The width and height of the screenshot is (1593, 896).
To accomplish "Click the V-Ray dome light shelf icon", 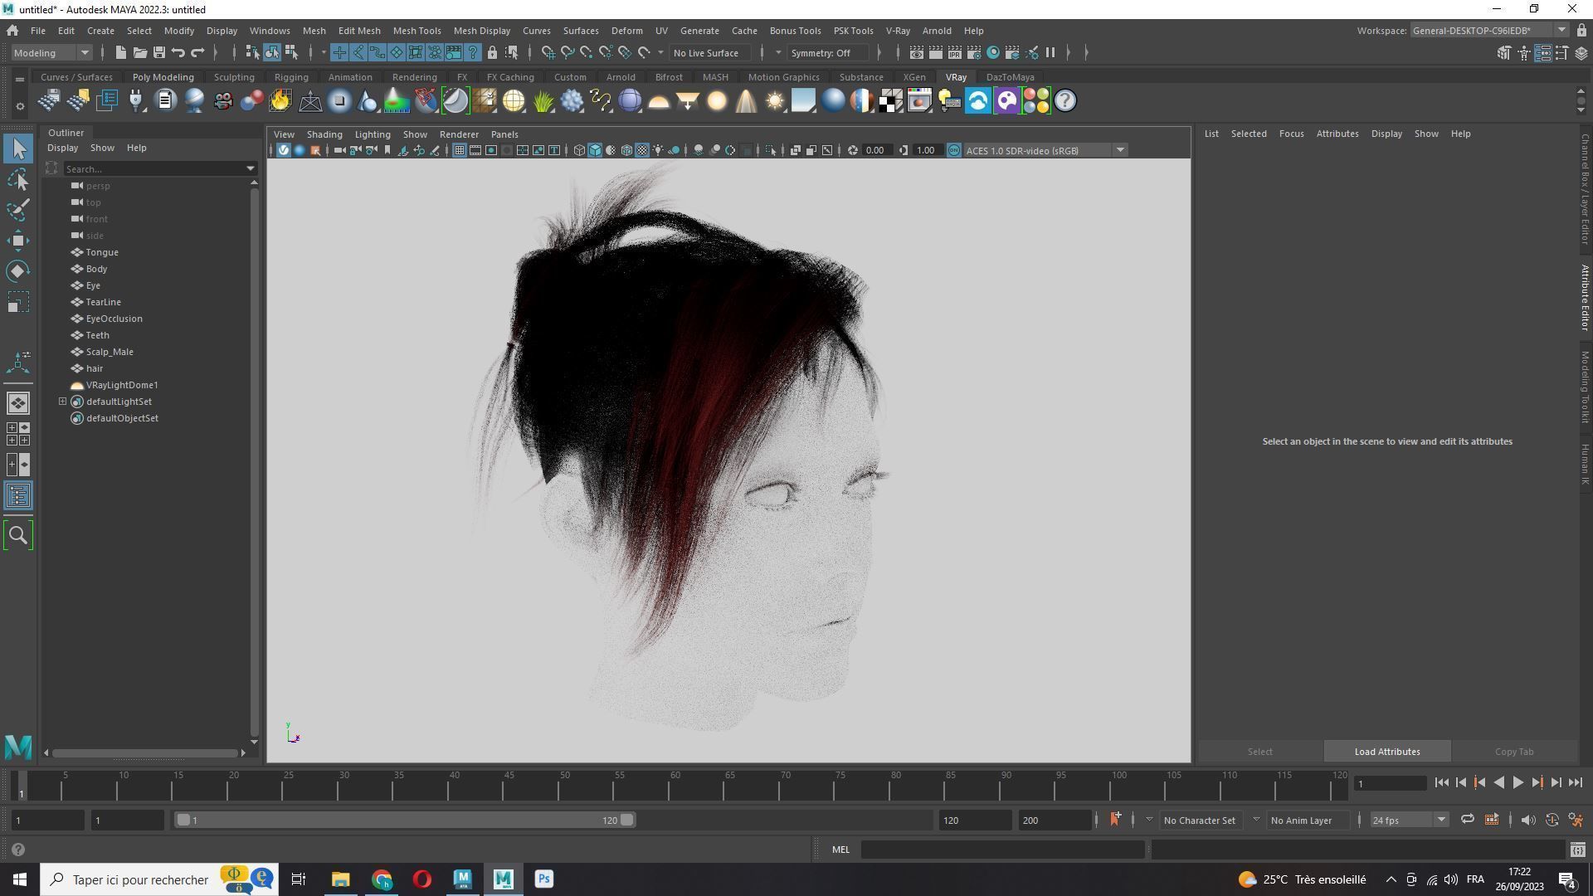I will pyautogui.click(x=659, y=101).
